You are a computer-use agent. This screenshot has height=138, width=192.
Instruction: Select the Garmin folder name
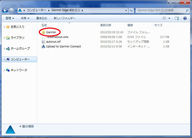(x=51, y=32)
